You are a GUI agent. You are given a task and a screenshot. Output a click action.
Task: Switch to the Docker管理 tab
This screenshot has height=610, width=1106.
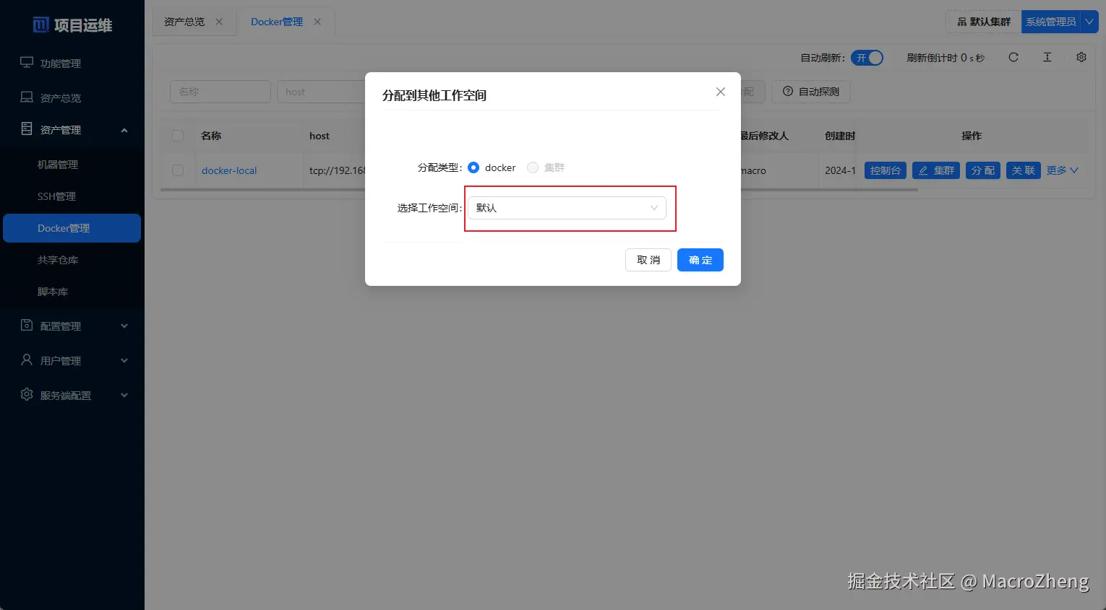click(277, 22)
